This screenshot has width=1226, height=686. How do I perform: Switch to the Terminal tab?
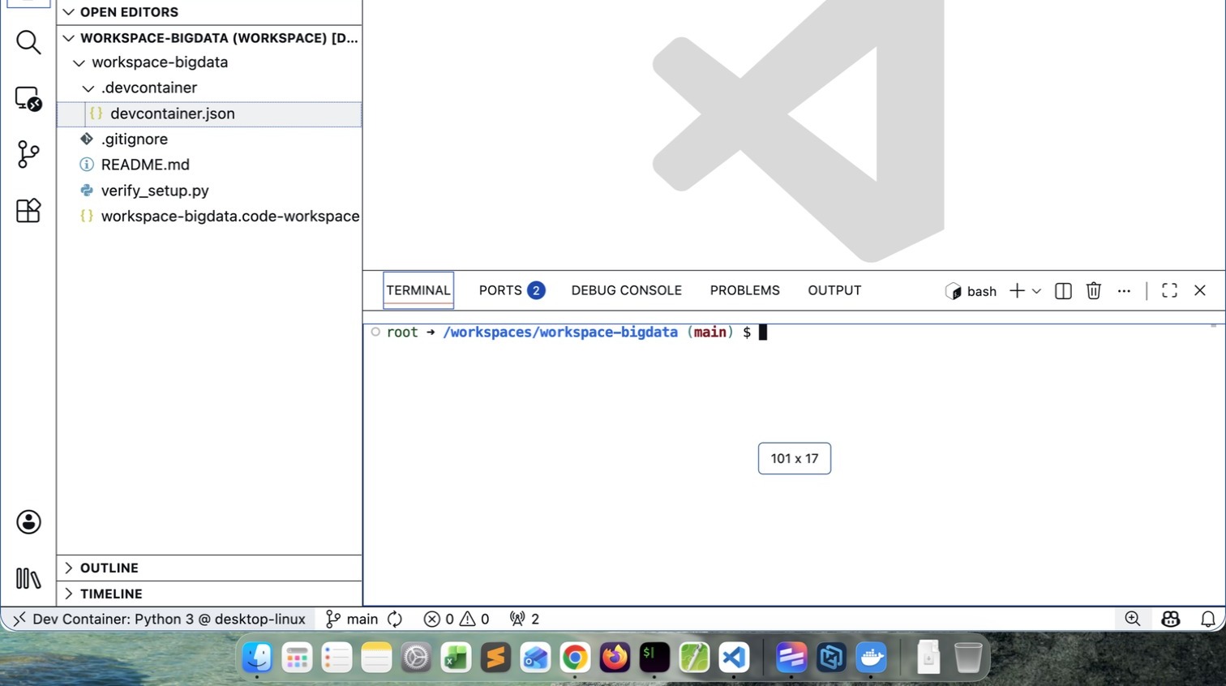418,290
